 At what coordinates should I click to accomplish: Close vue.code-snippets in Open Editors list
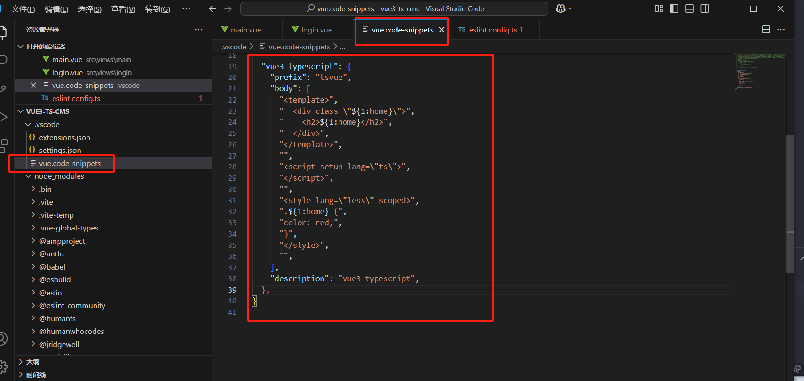click(x=33, y=85)
